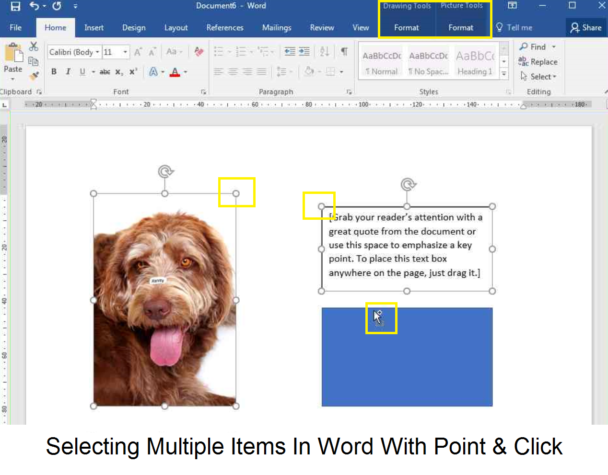Pick the red Font Color swatch
Screen dimensions: 608x475
click(175, 72)
